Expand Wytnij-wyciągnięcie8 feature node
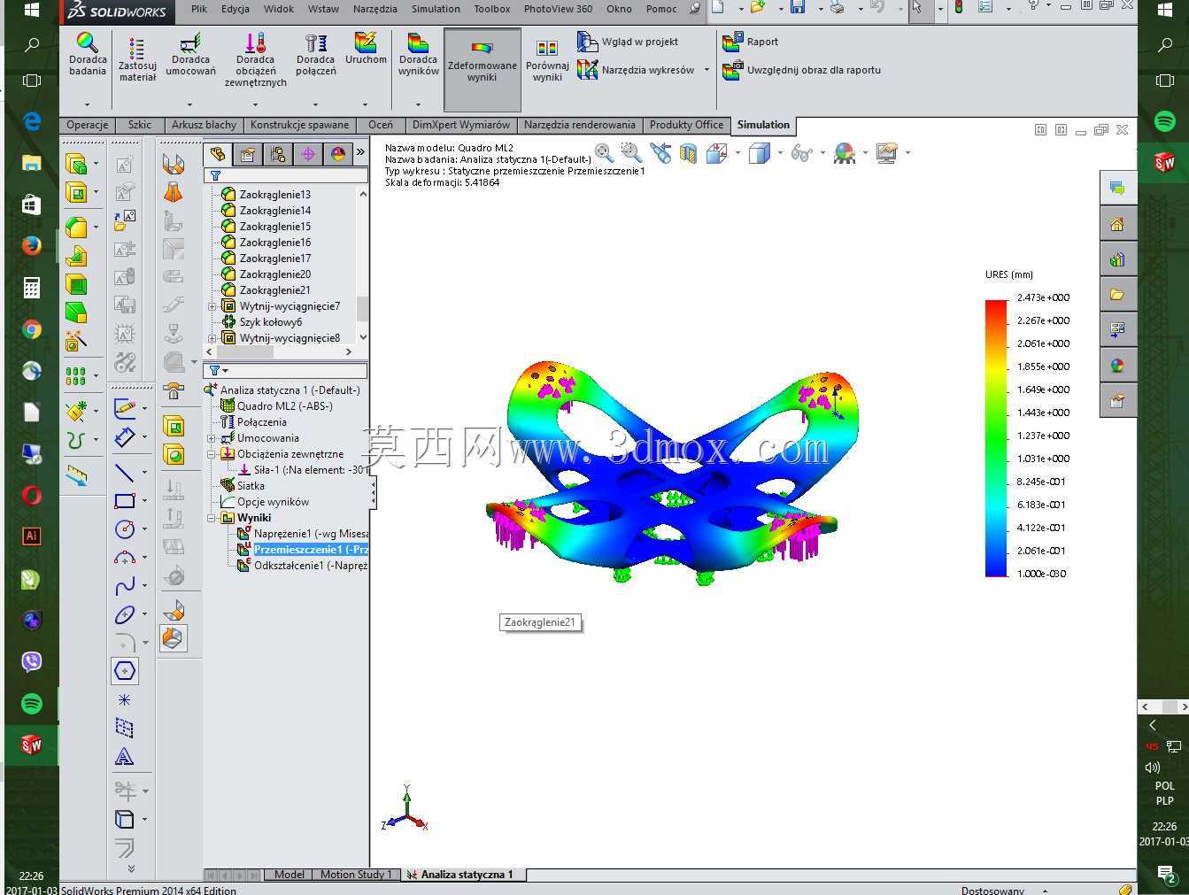Screen dimensions: 1189x895 pos(212,338)
